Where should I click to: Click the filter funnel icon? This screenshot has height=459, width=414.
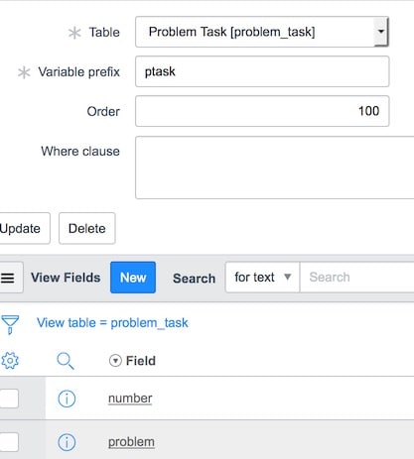point(10,324)
